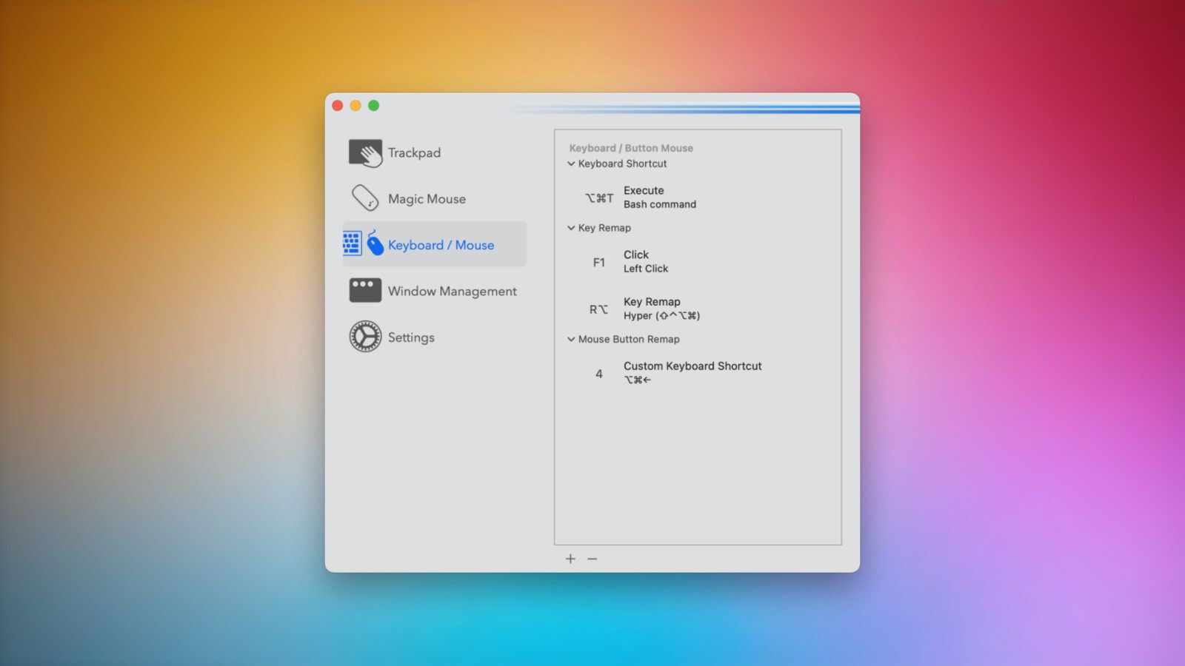Screen dimensions: 1185x666
Task: Click the F1 key label
Action: (599, 262)
